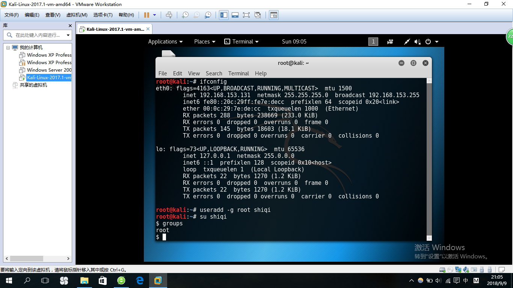Screen dimensions: 513x288
Task: Switch to the Kali-Linux-2017.1-vm tab
Action: (114, 29)
